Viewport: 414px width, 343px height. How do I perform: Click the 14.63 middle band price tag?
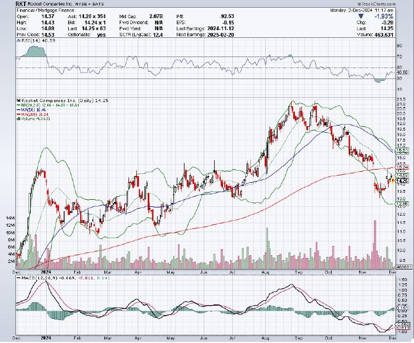[x=403, y=175]
